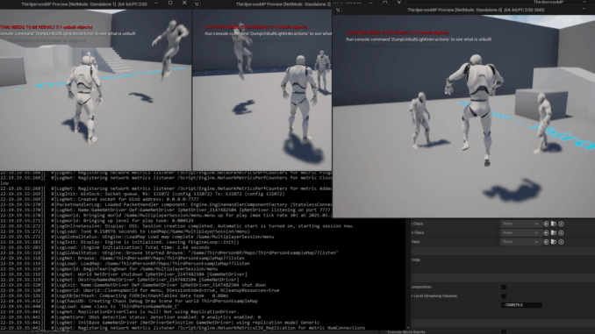Maximize the Standalone 1 preview window
The height and width of the screenshot is (334, 595).
[x=170, y=3]
